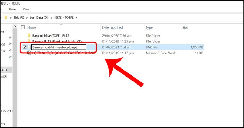The width and height of the screenshot is (244, 128).
Task: Click date 01/07/2021 2:54 am
Action: click(x=117, y=47)
